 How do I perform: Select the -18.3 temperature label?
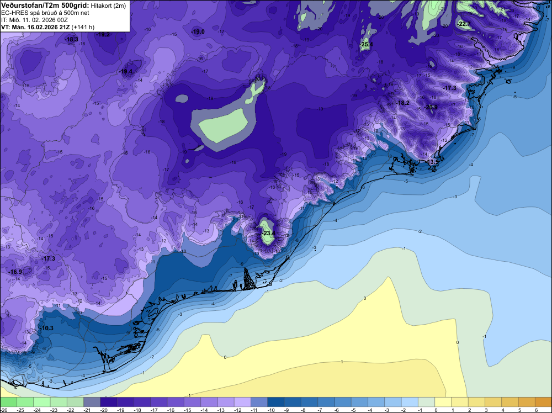click(x=71, y=39)
